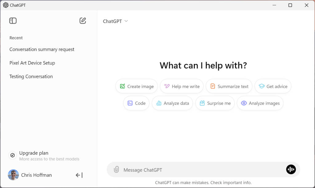Start voice mode with the waveform icon
The width and height of the screenshot is (315, 188).
click(x=291, y=170)
